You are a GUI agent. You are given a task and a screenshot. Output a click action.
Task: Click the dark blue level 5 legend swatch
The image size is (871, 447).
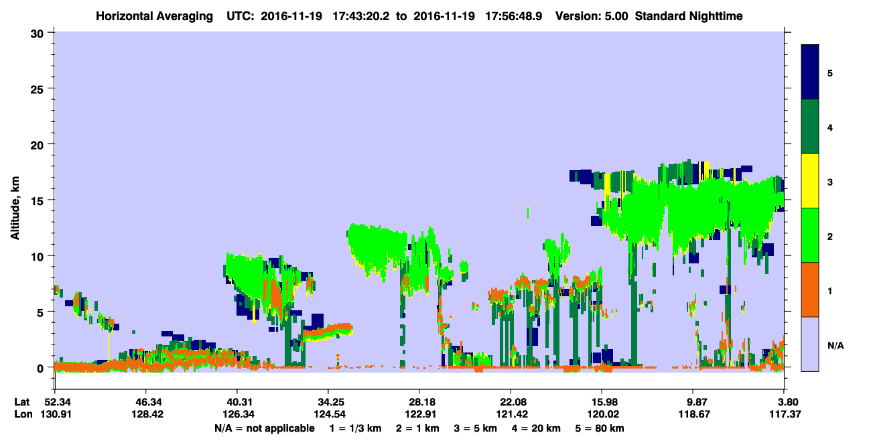coord(811,72)
